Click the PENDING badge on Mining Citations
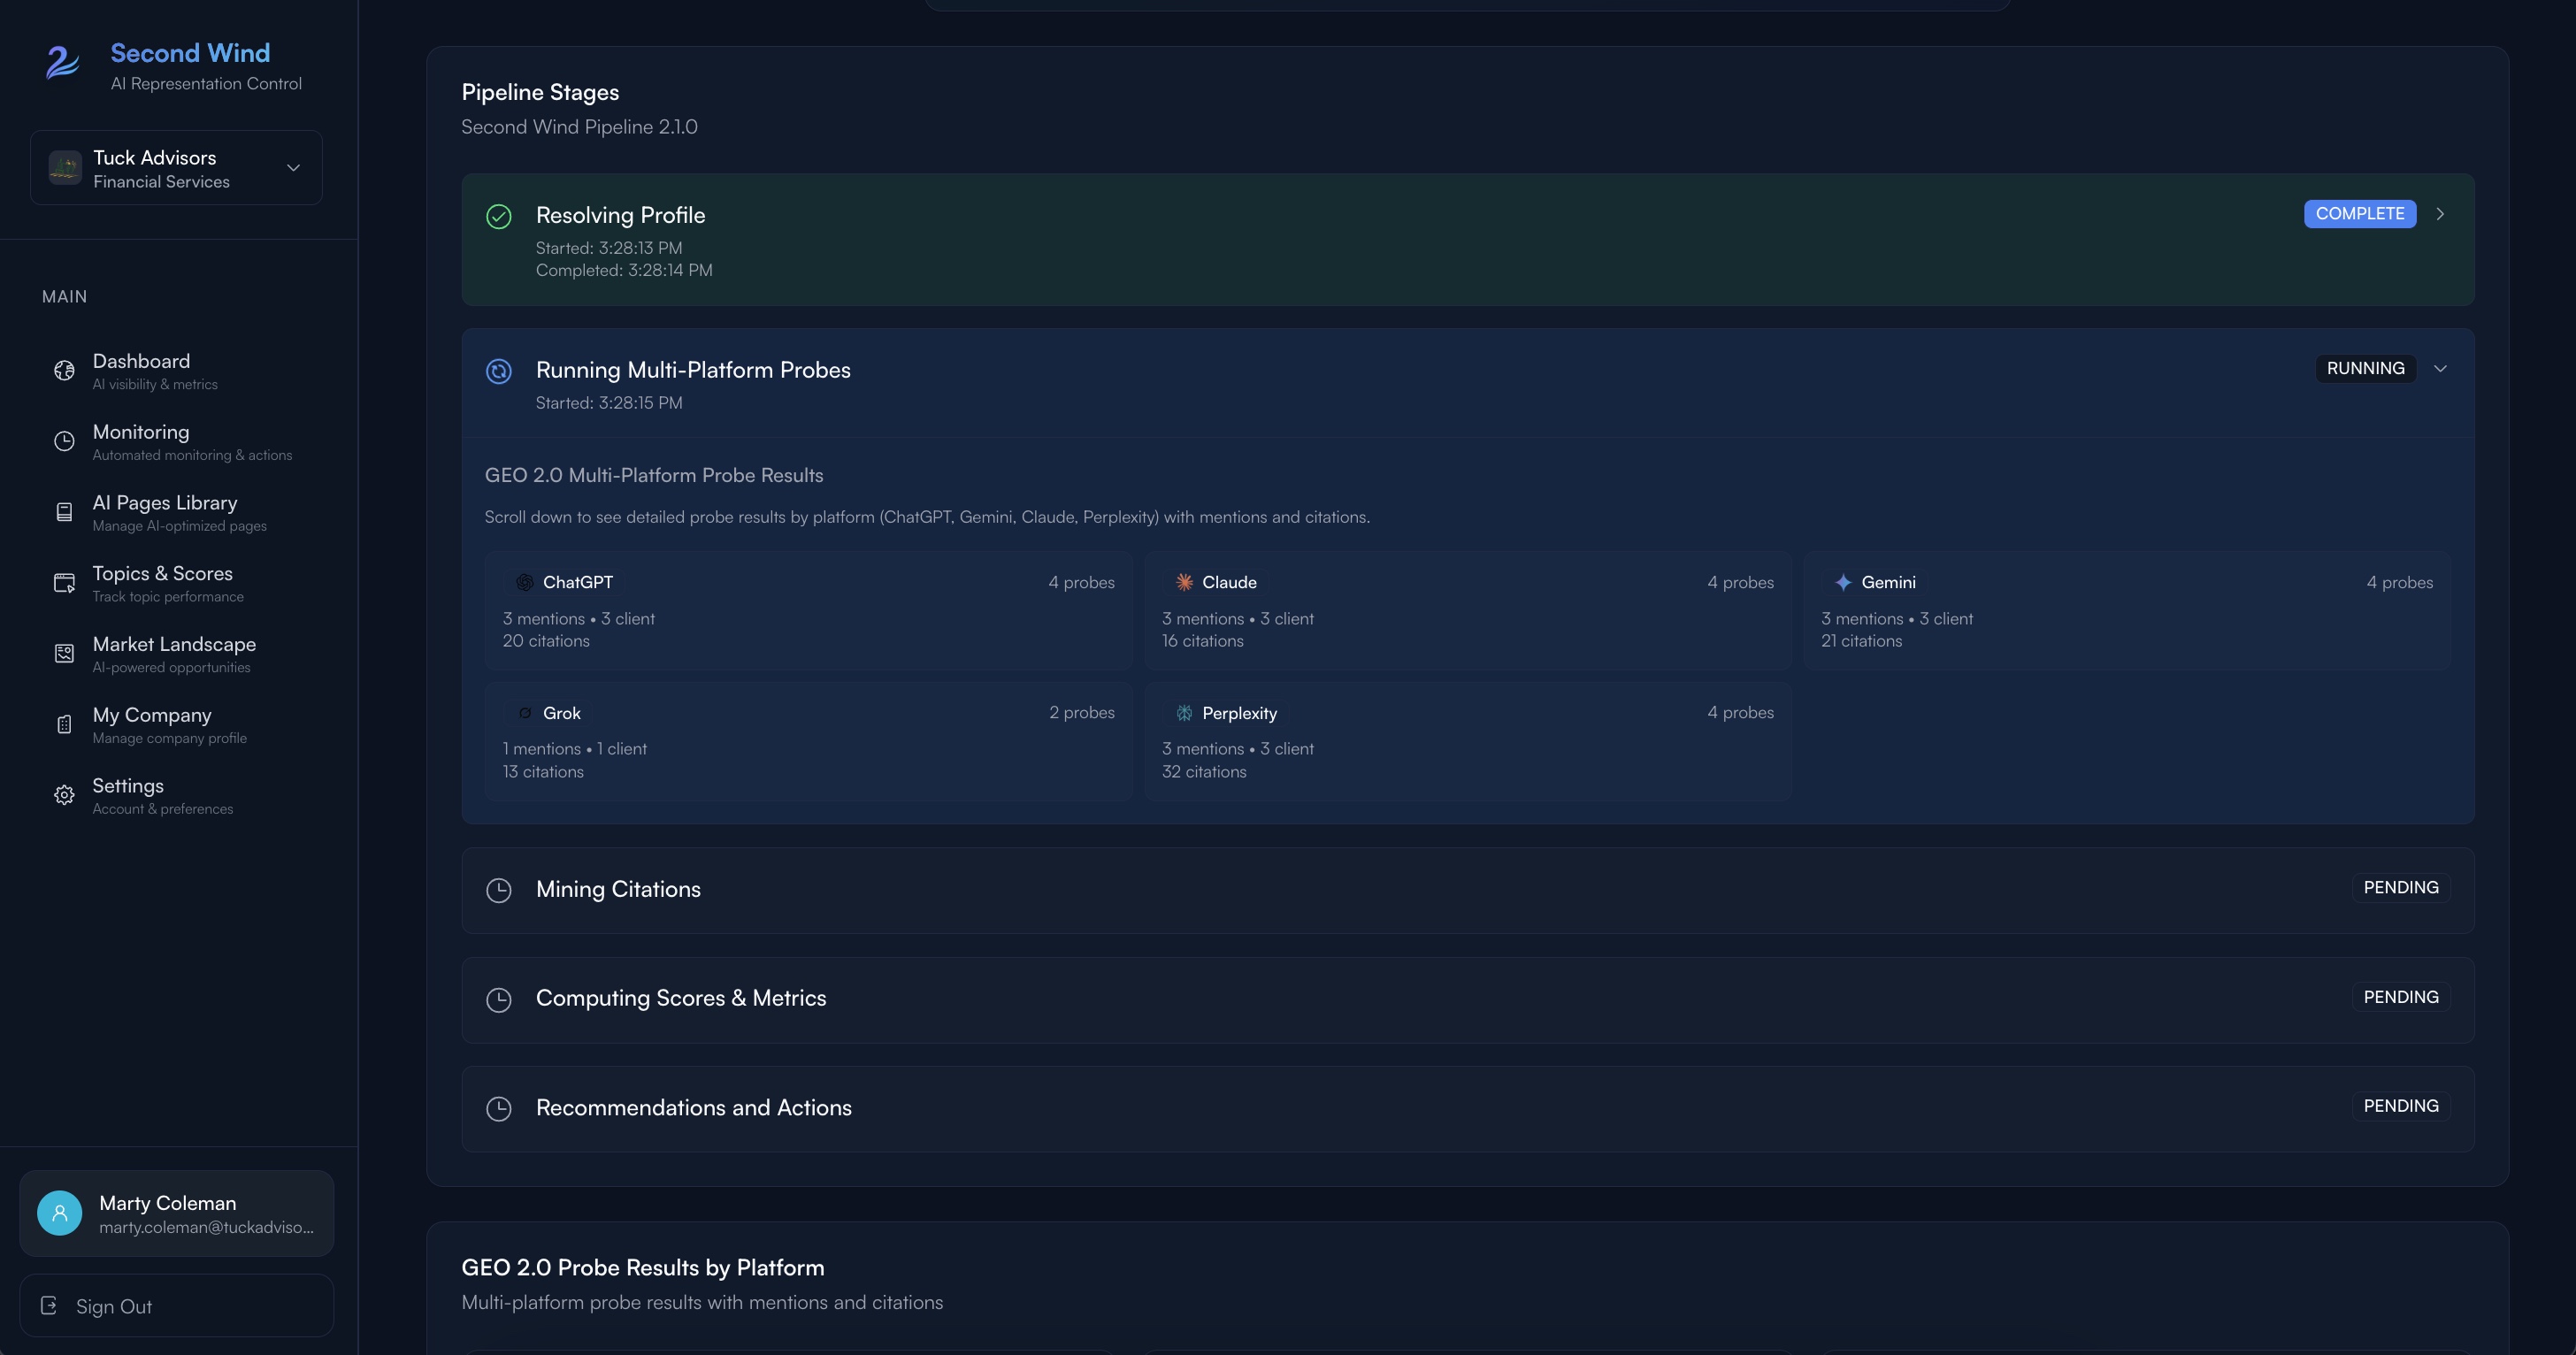This screenshot has height=1355, width=2576. 2401,887
